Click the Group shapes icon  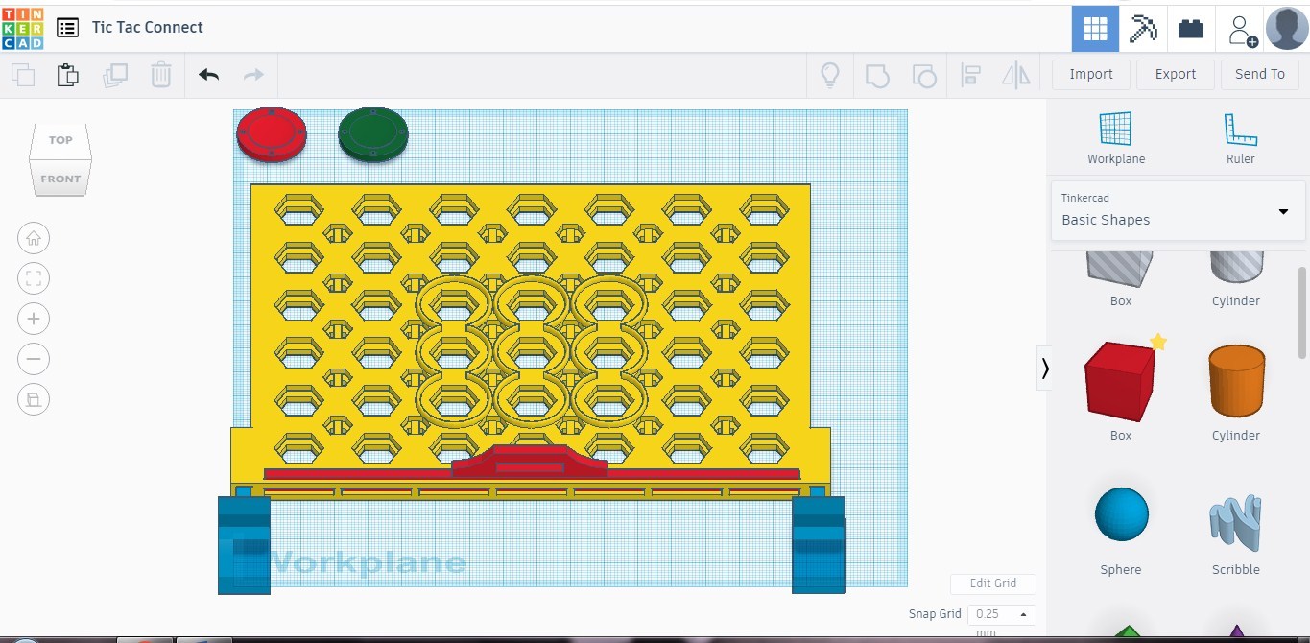click(876, 75)
